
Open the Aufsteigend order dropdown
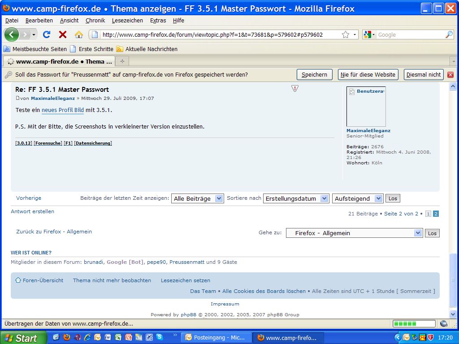coord(379,198)
